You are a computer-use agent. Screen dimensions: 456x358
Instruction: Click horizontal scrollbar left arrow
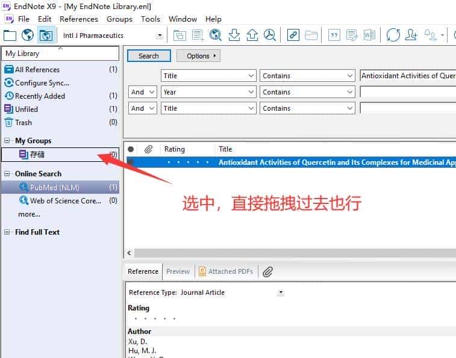[129, 253]
